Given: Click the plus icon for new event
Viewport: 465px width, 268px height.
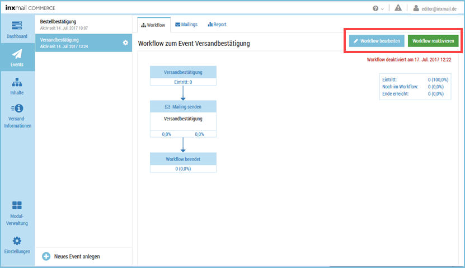Looking at the screenshot, I should point(46,256).
